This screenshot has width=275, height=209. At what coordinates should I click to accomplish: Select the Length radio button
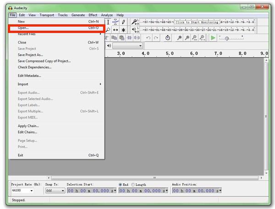(x=133, y=184)
